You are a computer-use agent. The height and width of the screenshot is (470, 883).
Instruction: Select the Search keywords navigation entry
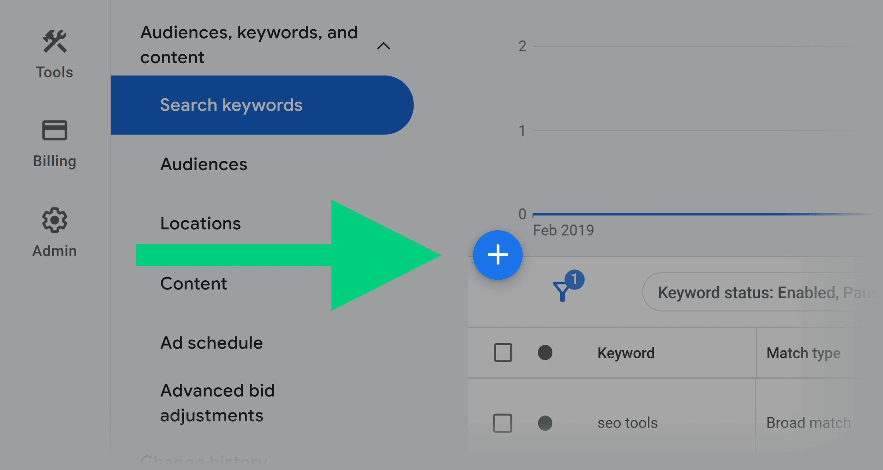tap(231, 105)
